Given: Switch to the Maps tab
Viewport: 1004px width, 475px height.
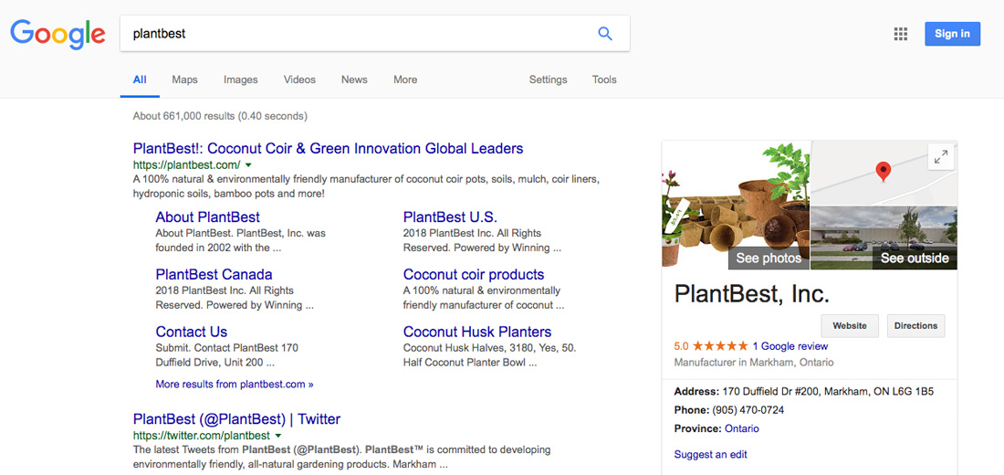Looking at the screenshot, I should click(x=184, y=79).
